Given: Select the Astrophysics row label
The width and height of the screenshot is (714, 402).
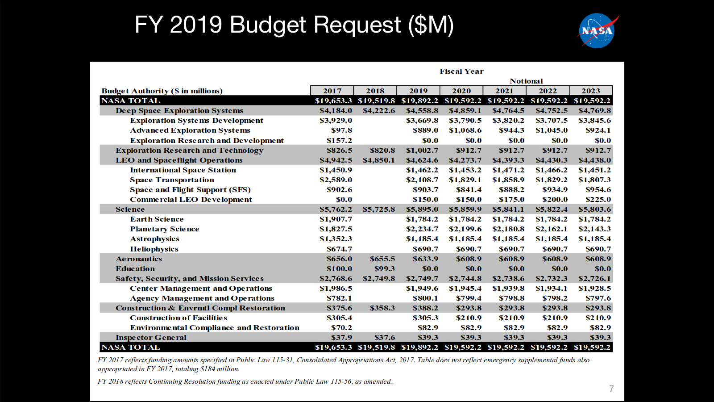Looking at the screenshot, I should [x=154, y=239].
